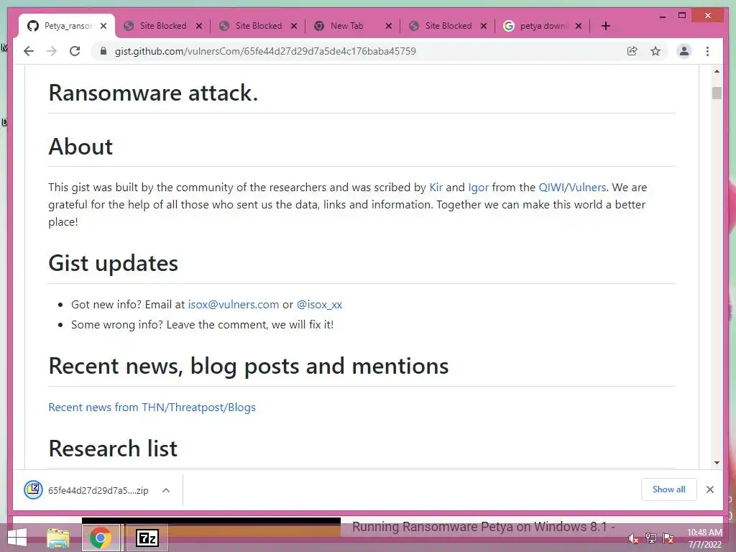
Task: Open 7-Zip from the taskbar
Action: (x=147, y=538)
